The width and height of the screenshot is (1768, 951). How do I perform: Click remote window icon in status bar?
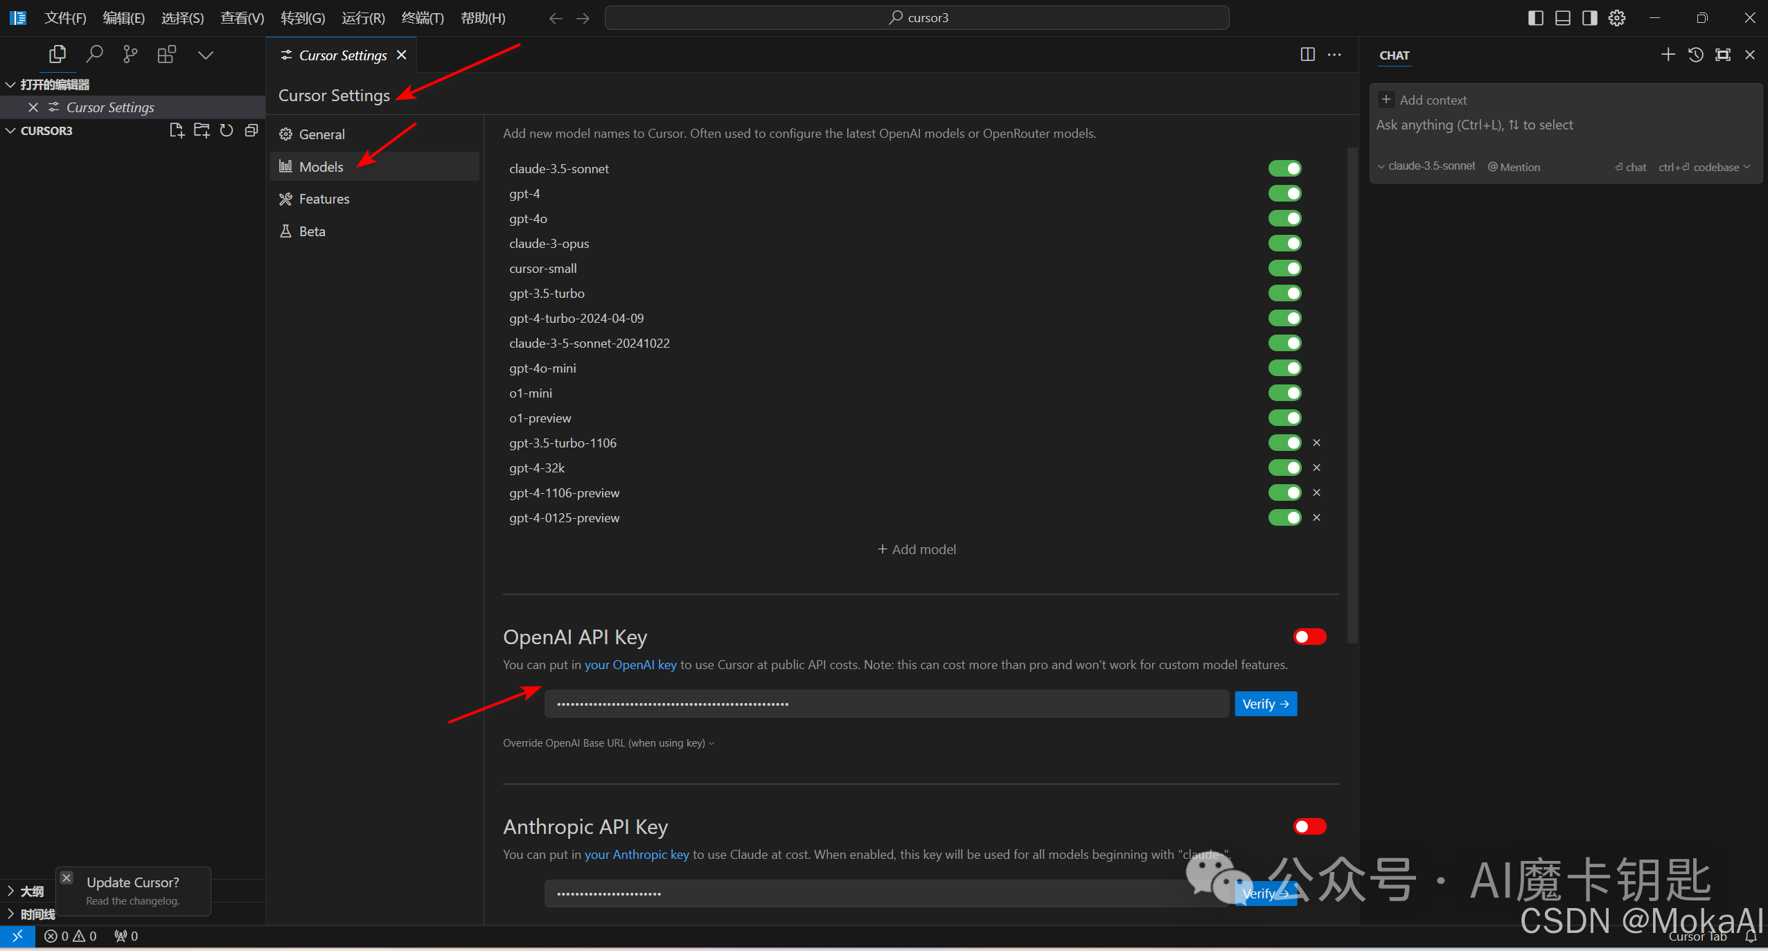pyautogui.click(x=17, y=936)
